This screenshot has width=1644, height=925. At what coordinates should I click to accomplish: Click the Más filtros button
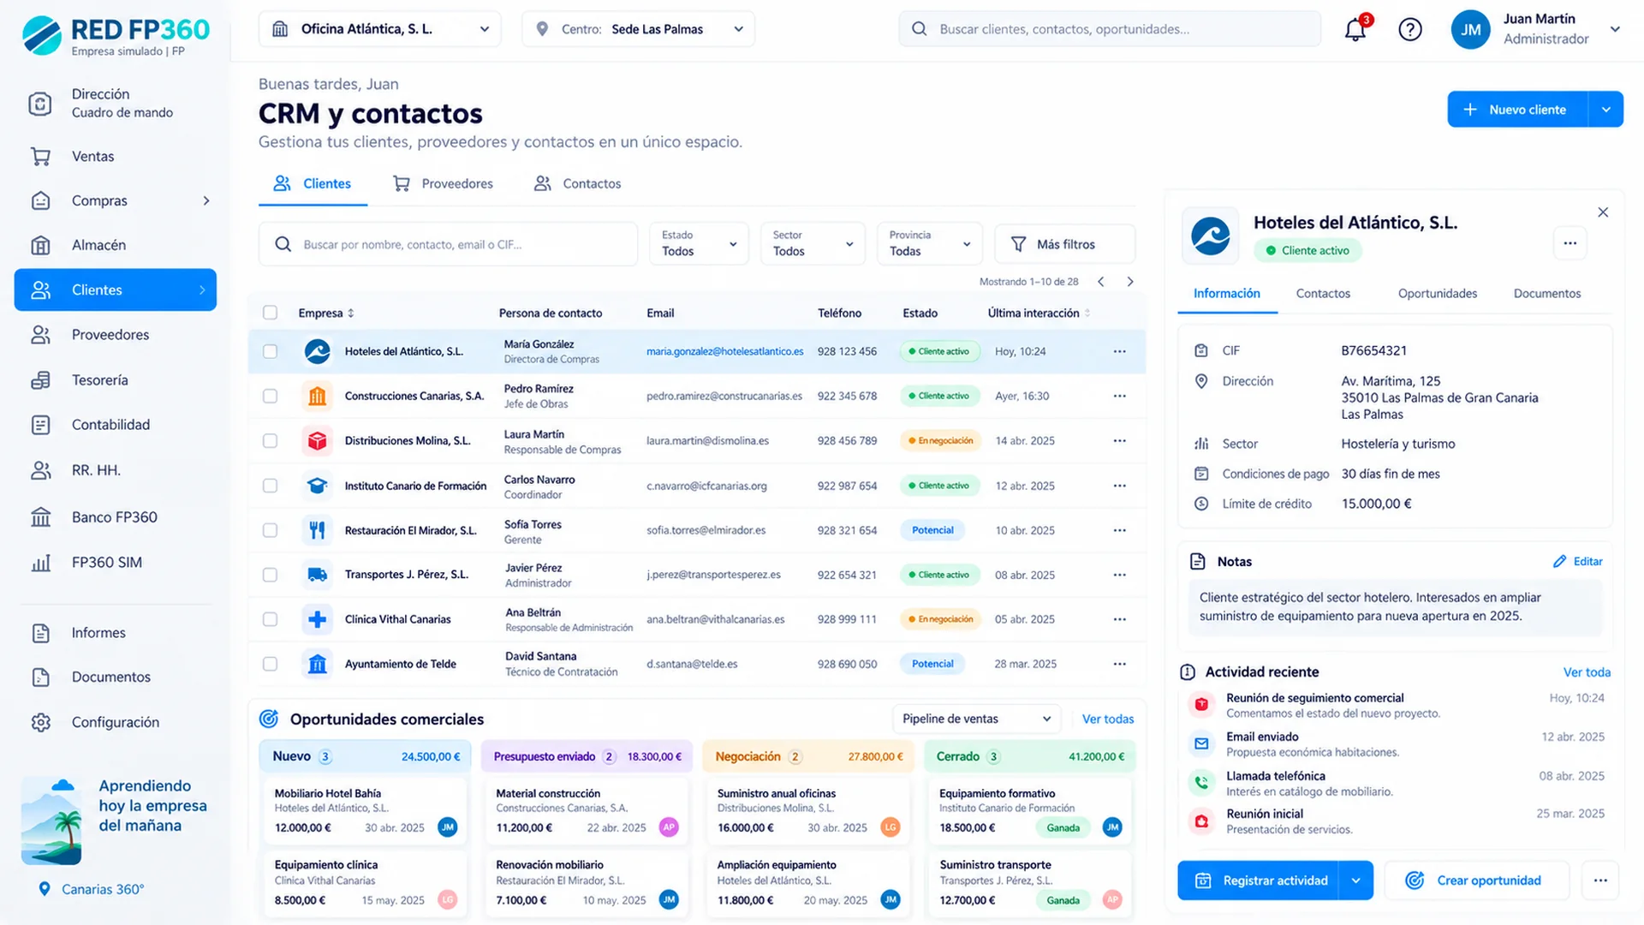coord(1065,244)
